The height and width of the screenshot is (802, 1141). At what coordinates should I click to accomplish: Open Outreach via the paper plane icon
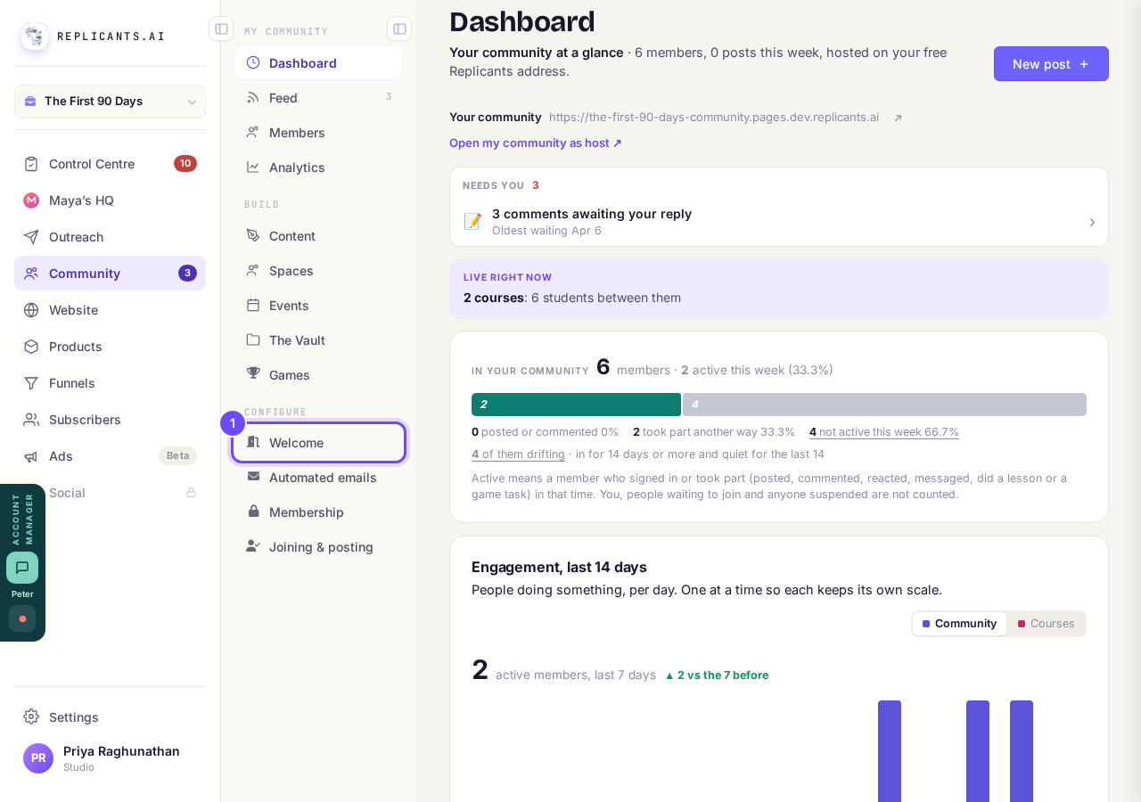tap(31, 237)
